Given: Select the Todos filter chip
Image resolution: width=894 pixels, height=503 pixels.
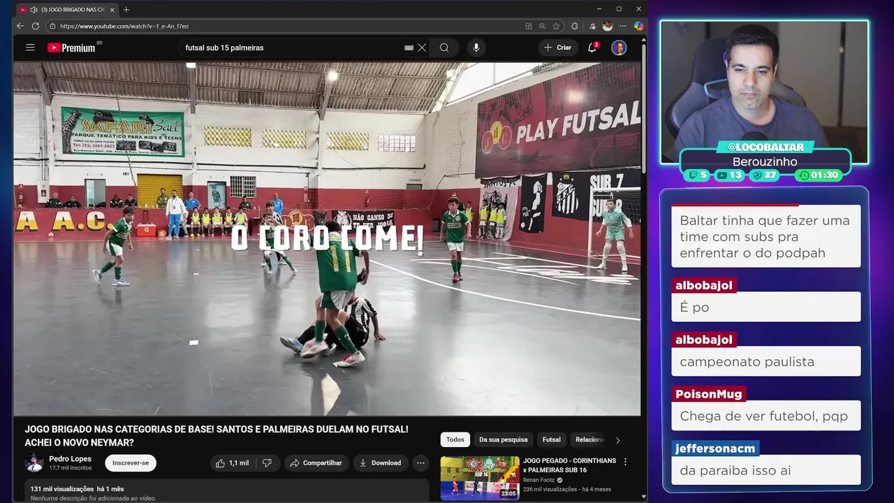Looking at the screenshot, I should pos(455,439).
